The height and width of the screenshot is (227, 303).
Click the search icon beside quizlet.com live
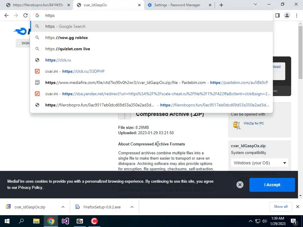coord(37,49)
